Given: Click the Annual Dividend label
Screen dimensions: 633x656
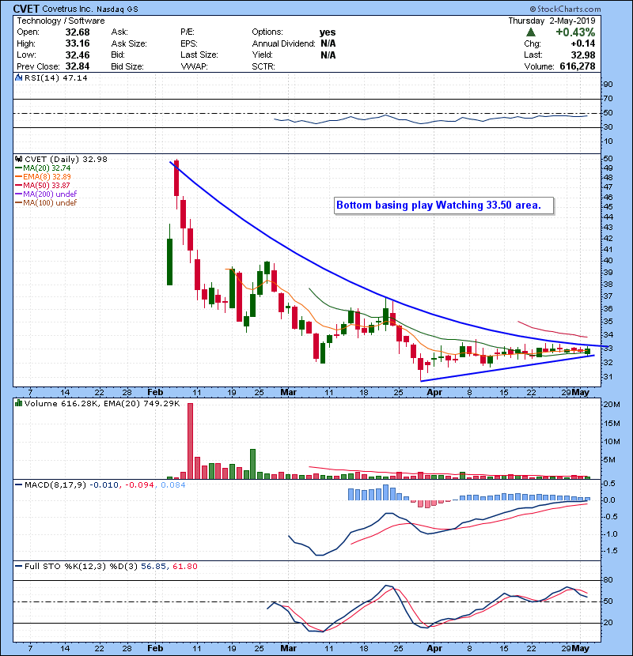Looking at the screenshot, I should pyautogui.click(x=283, y=43).
